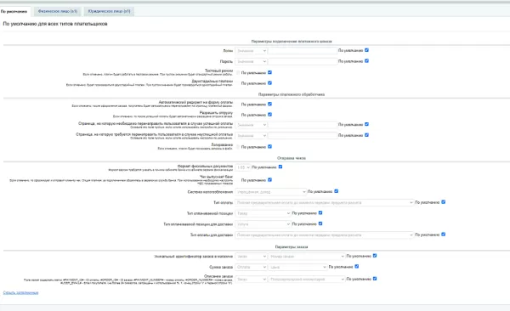Expand the Тип оплачиваемой позиции dropdown
Viewport: 510px width, 311px height.
[x=263, y=213]
